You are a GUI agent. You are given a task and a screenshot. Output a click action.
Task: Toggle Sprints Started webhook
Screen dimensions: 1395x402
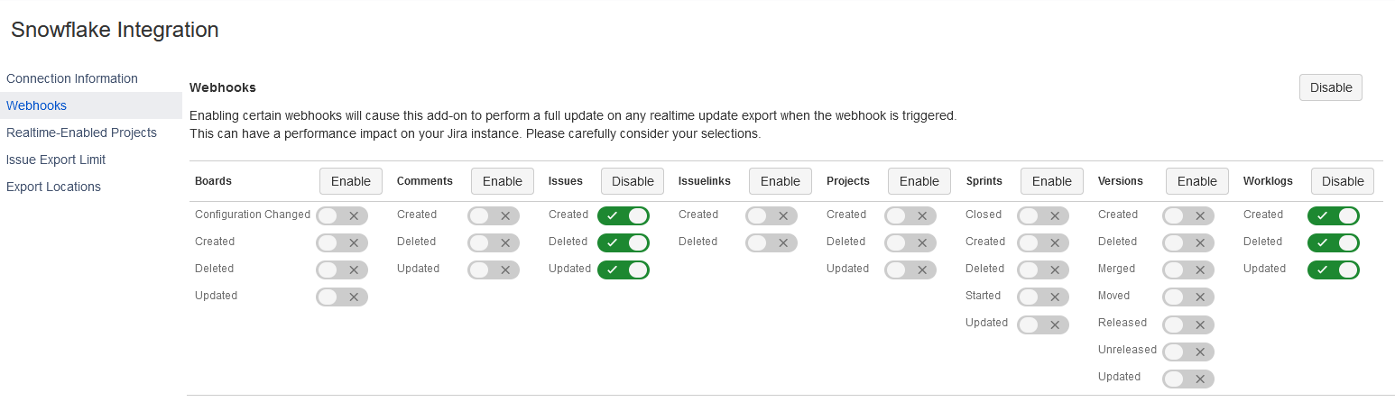1043,297
